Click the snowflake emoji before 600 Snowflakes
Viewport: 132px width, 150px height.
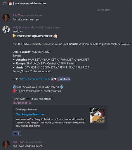[x=15, y=87]
